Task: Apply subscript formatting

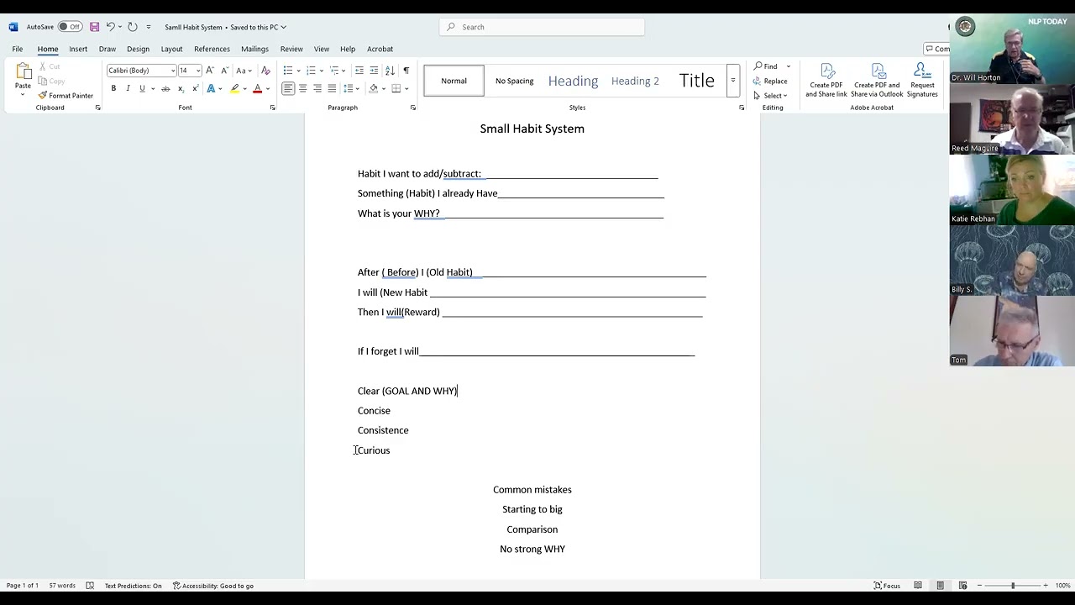Action: 181,88
